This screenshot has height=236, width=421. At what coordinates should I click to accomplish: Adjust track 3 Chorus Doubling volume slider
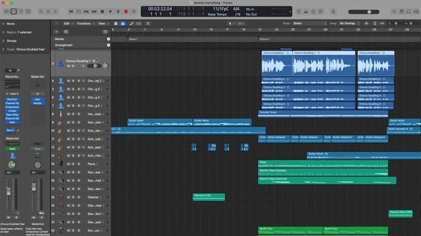(x=95, y=66)
